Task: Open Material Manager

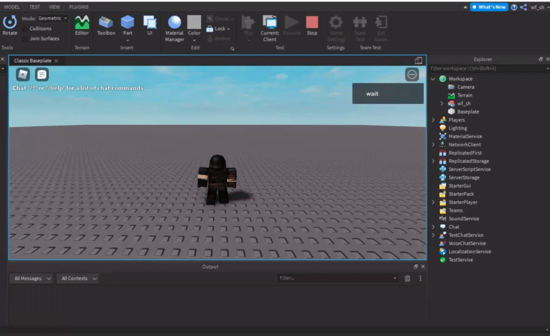Action: pyautogui.click(x=174, y=29)
